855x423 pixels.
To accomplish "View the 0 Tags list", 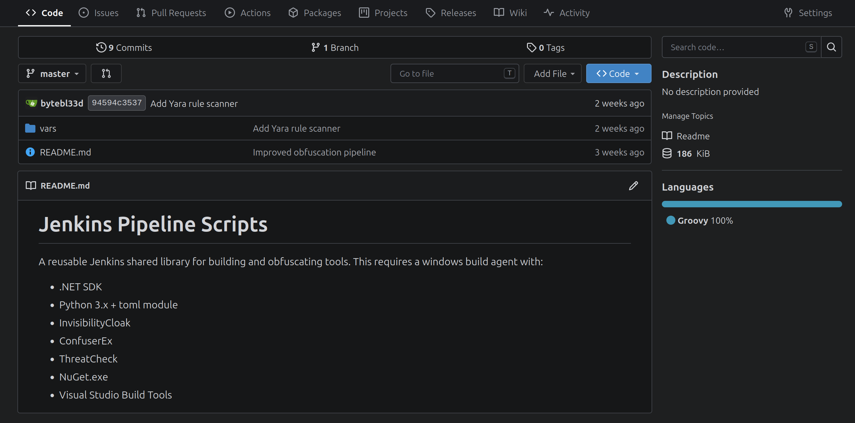I will click(x=545, y=47).
